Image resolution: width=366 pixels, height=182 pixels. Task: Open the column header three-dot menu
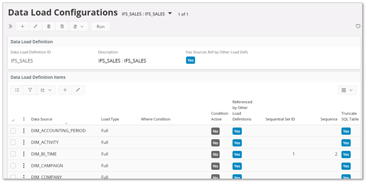click(x=24, y=119)
